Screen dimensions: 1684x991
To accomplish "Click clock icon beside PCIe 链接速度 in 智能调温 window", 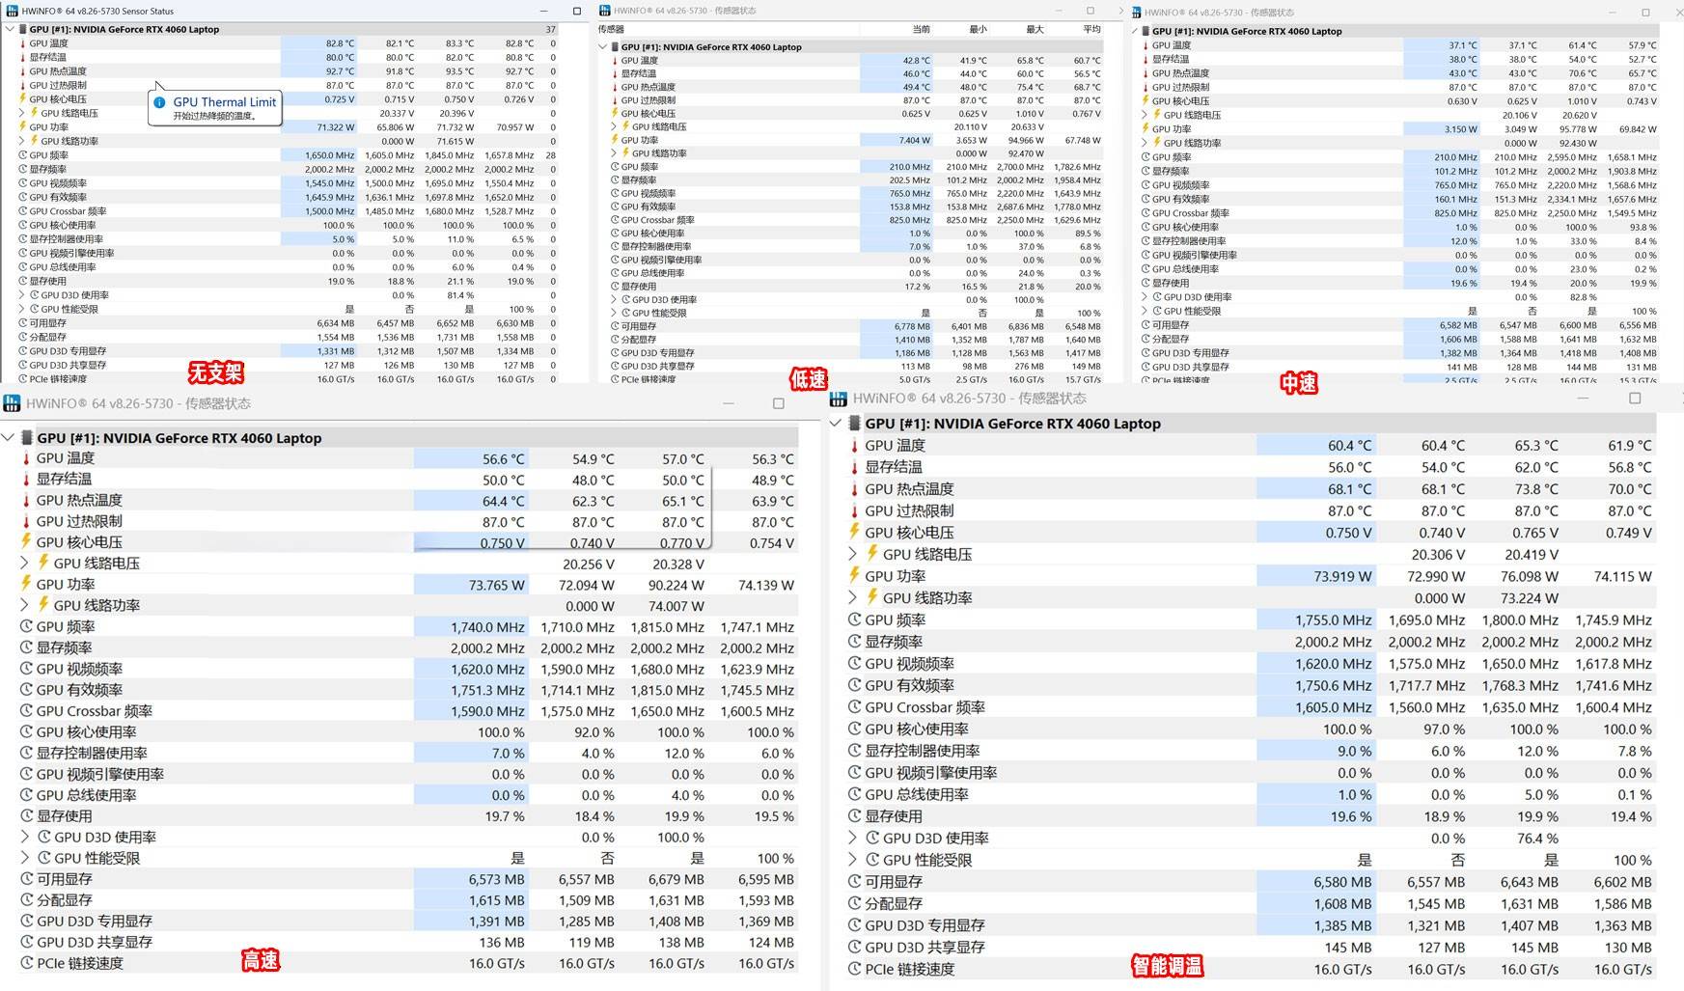I will pos(853,969).
